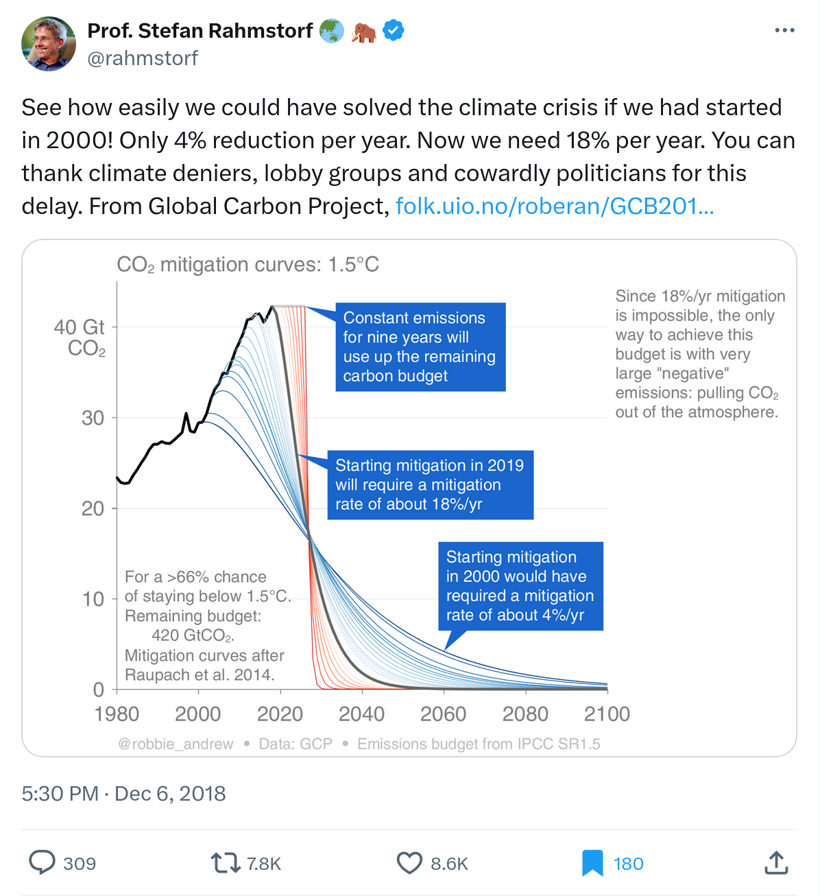Open the folk.uio.no link in tweet
The height and width of the screenshot is (896, 820).
coord(555,206)
